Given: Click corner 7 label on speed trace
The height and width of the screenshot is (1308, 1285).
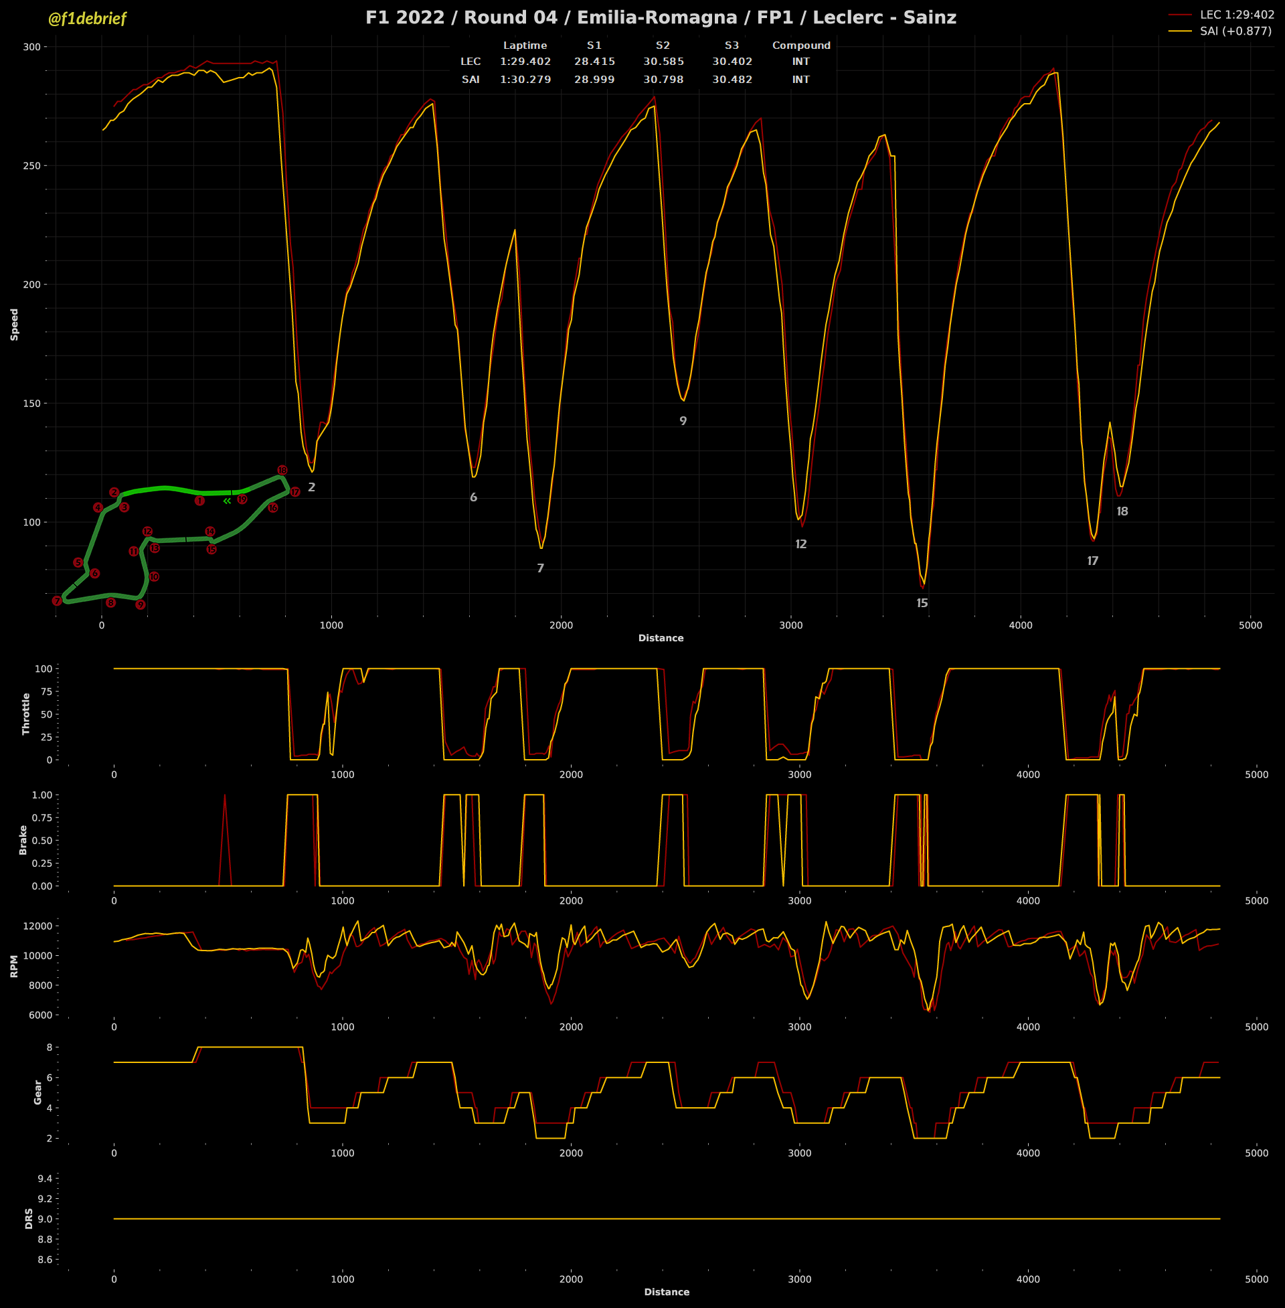Looking at the screenshot, I should (540, 568).
